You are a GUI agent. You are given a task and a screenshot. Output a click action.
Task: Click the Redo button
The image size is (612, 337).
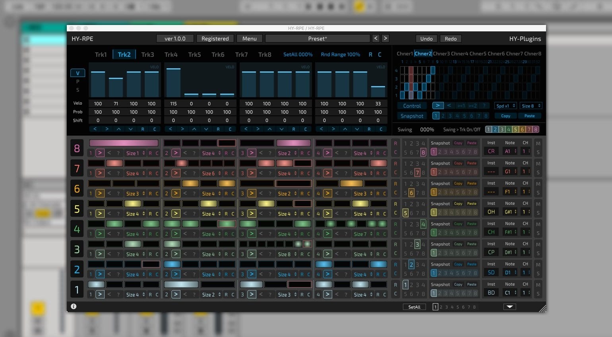451,38
